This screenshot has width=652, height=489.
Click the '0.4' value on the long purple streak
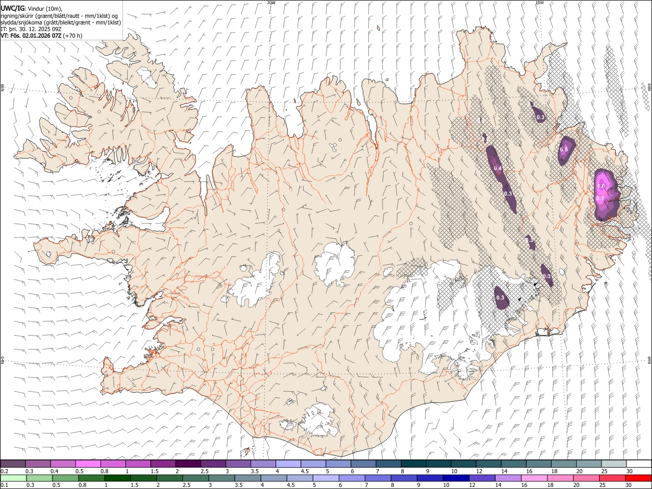498,168
